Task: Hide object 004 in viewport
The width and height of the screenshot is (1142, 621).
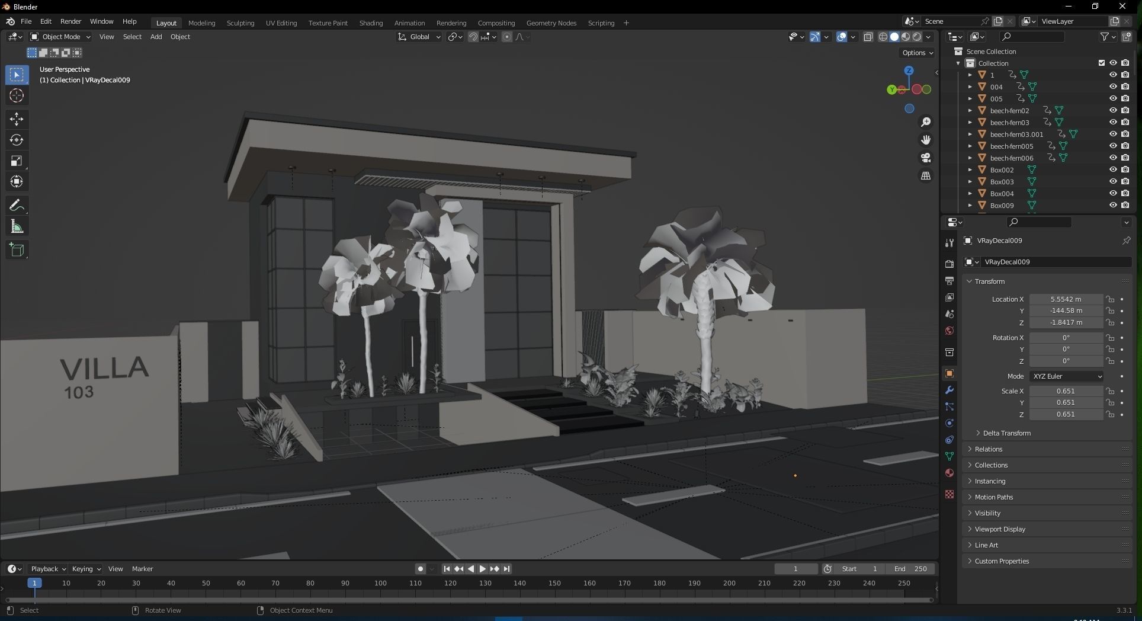Action: click(x=1113, y=87)
